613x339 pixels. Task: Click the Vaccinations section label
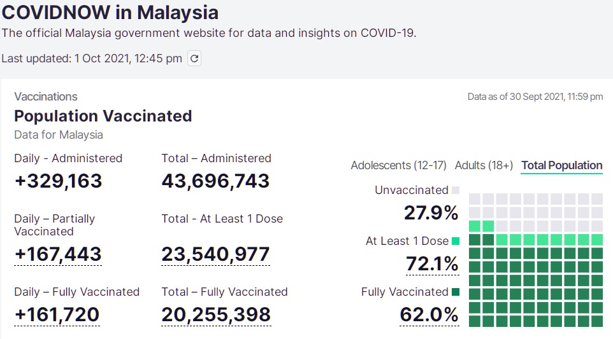(46, 97)
